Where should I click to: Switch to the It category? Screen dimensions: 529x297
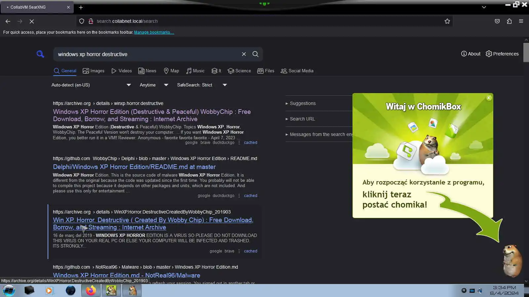coord(216,71)
